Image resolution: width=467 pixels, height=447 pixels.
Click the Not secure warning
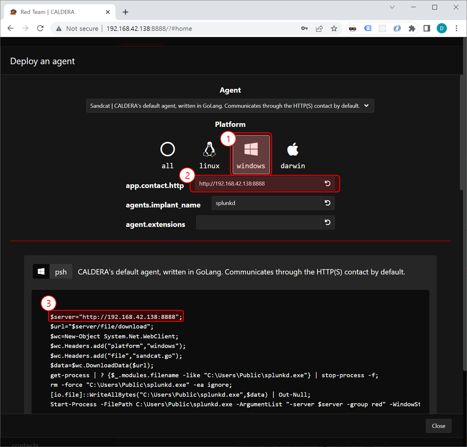tap(77, 29)
